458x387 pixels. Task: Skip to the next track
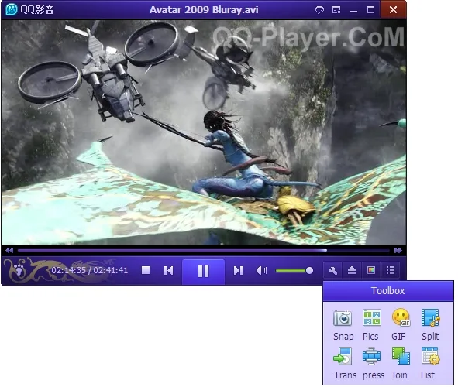click(238, 271)
